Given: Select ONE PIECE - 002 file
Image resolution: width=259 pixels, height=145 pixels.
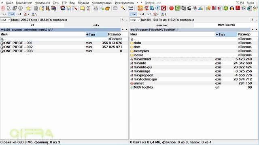Looking at the screenshot, I should point(64,47).
